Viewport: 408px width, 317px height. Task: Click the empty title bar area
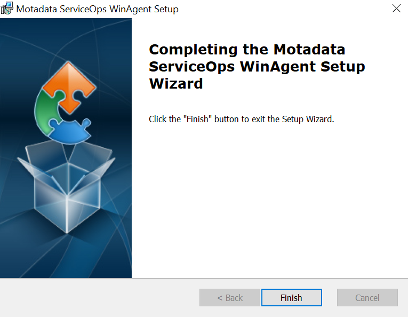tap(283, 9)
